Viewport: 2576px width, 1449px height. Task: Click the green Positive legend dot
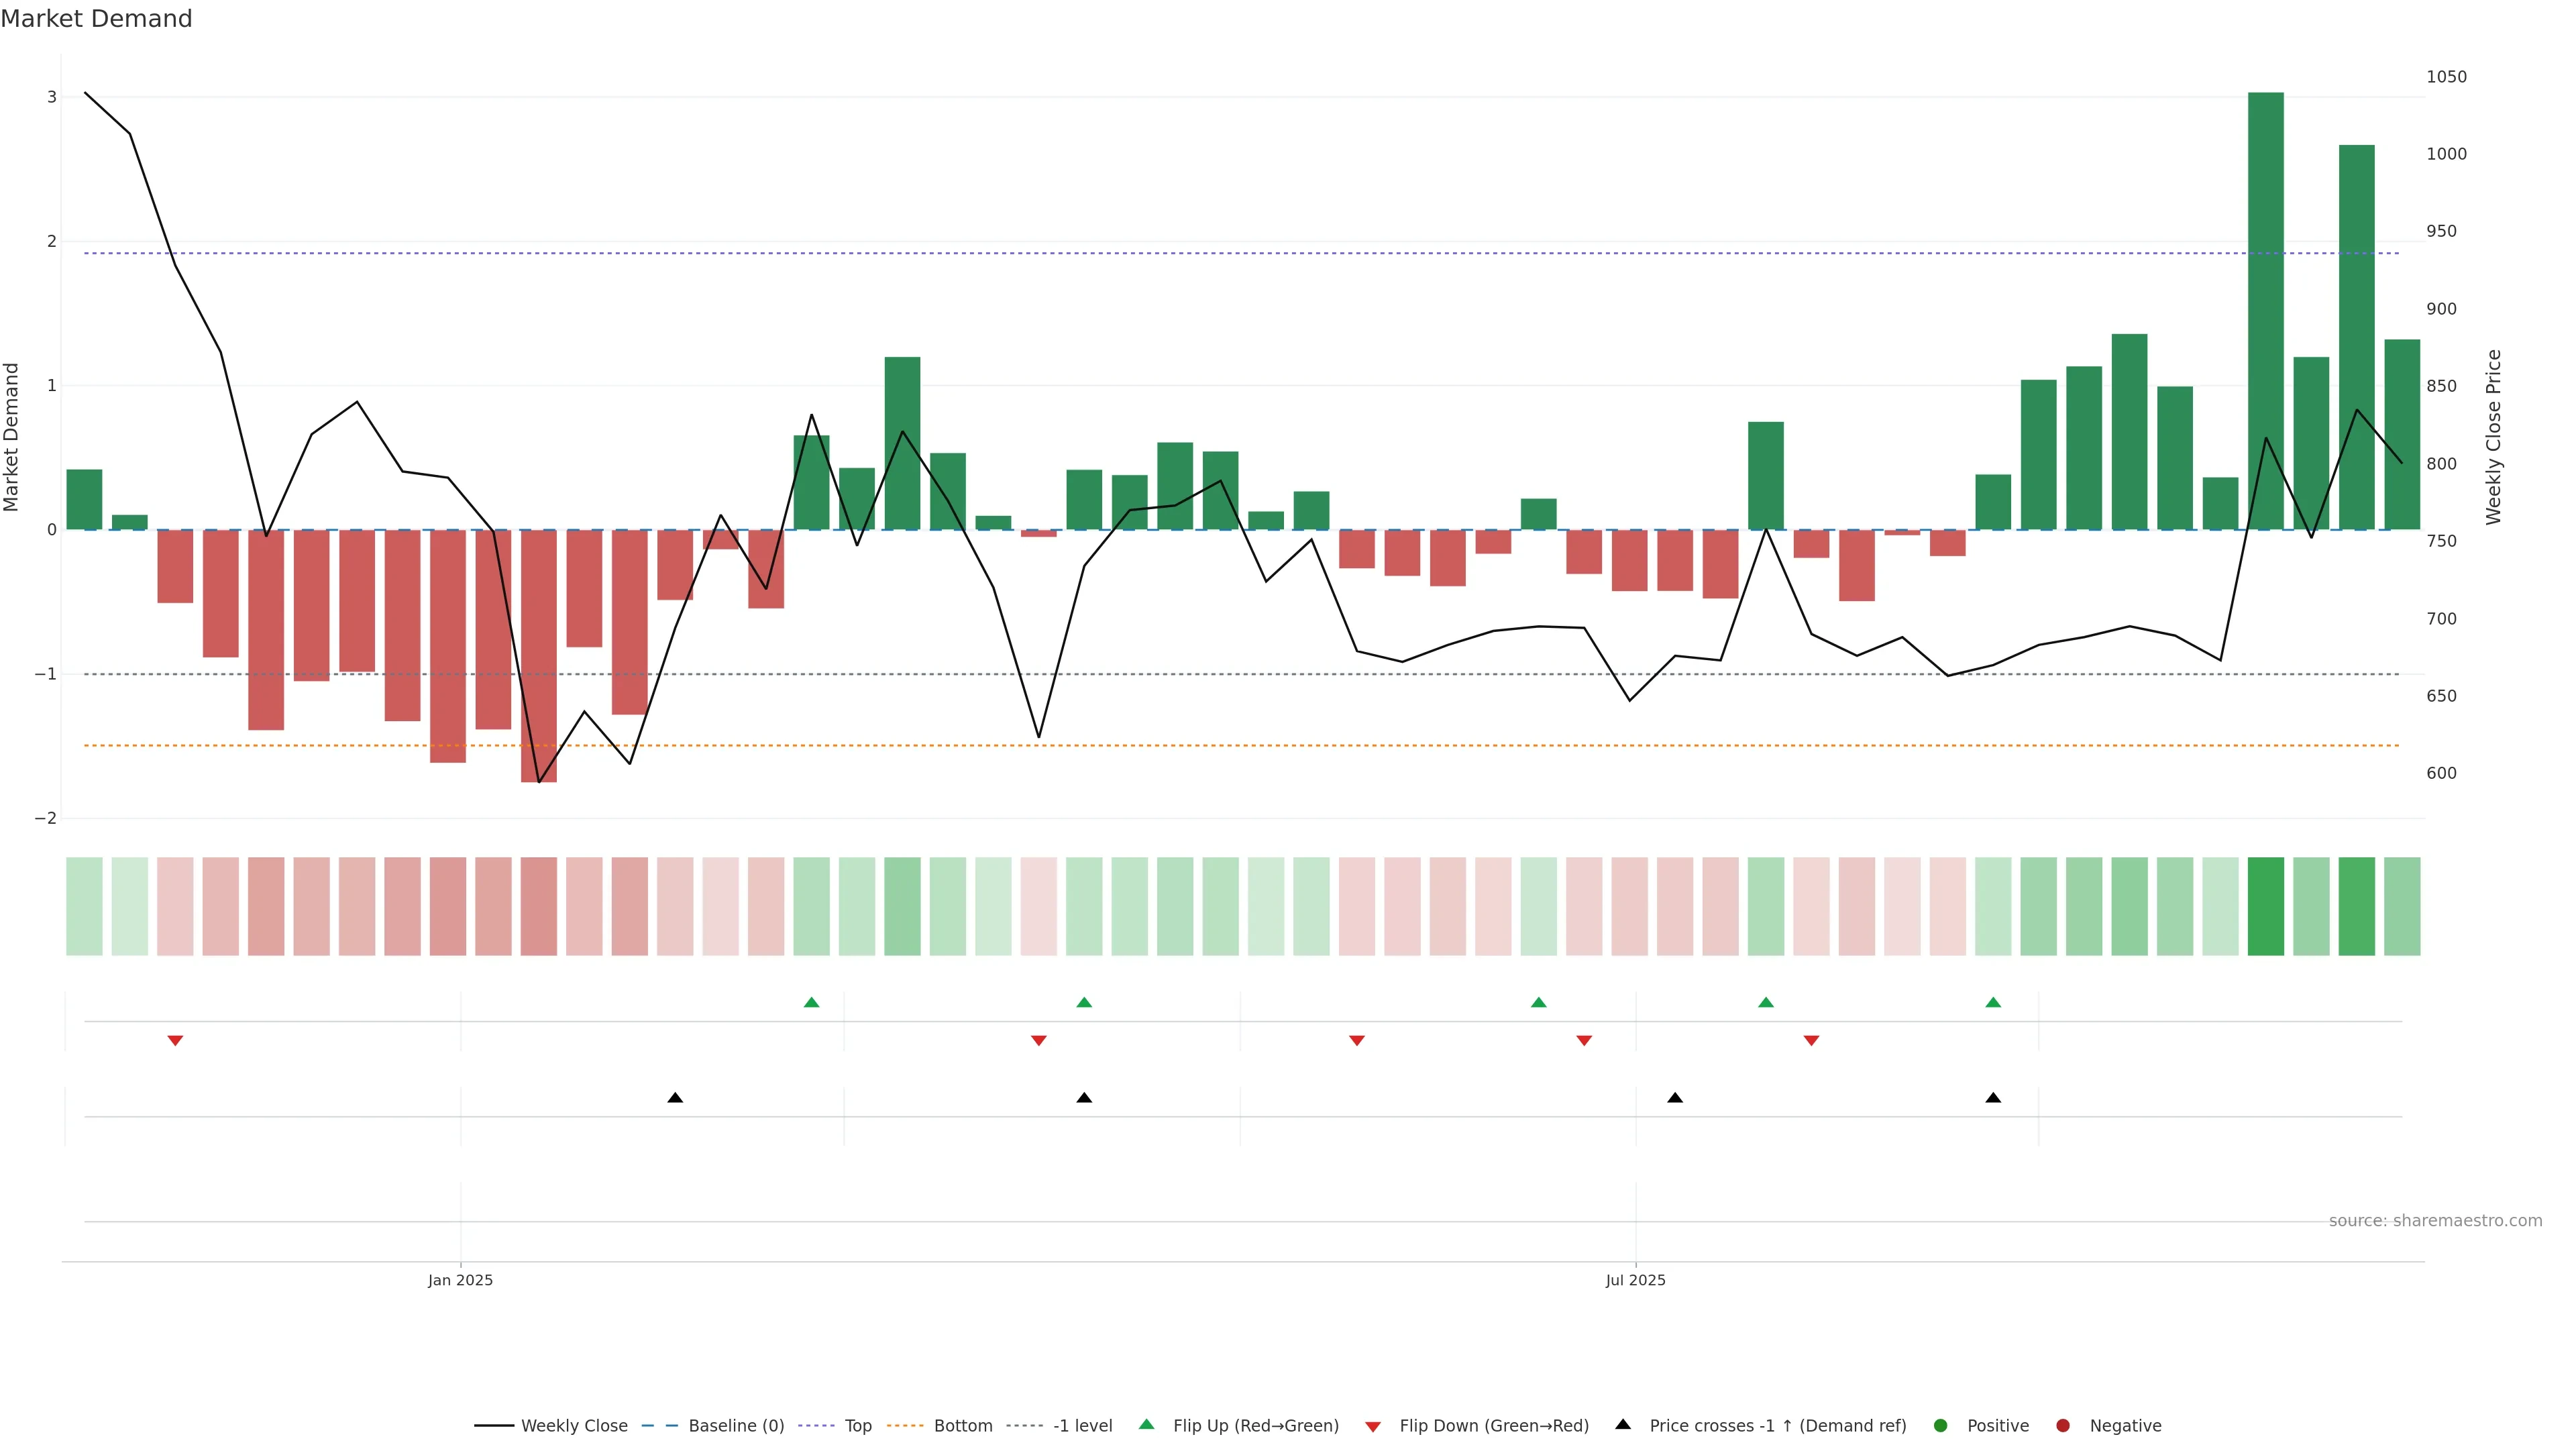(x=1941, y=1426)
